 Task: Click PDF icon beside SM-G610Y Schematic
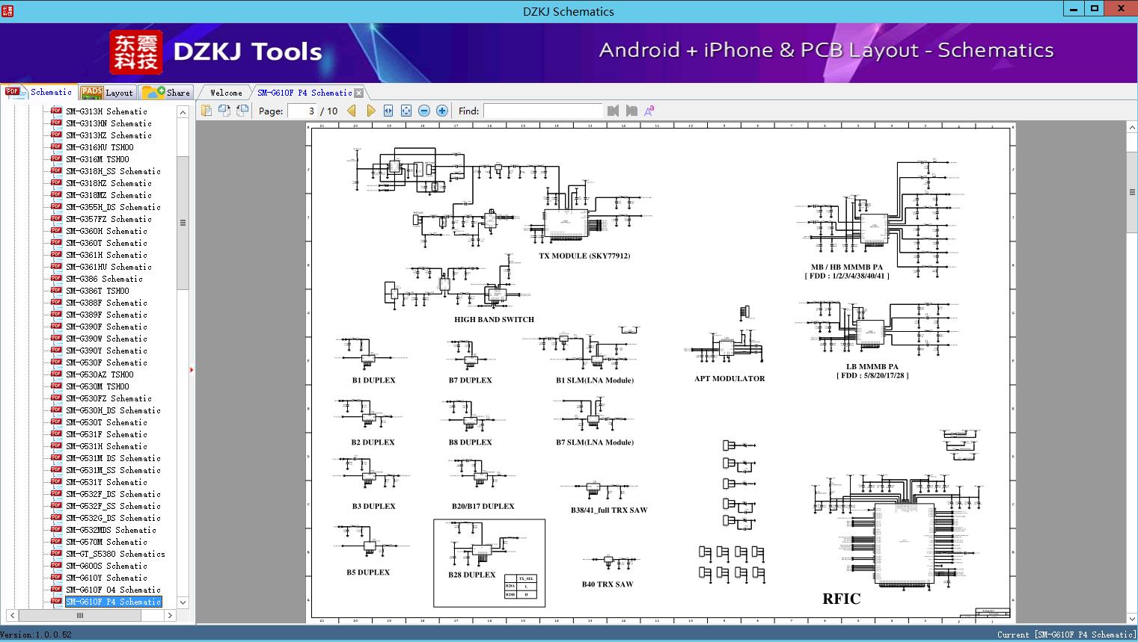point(56,578)
